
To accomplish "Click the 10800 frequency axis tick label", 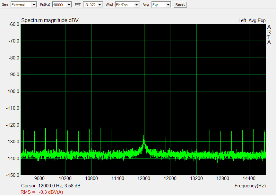I will point(91,178).
